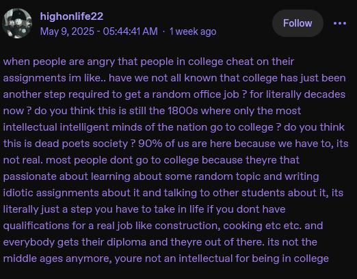Click the phrase 'idiotic assignments' in post
The height and width of the screenshot is (279, 357).
[51, 193]
